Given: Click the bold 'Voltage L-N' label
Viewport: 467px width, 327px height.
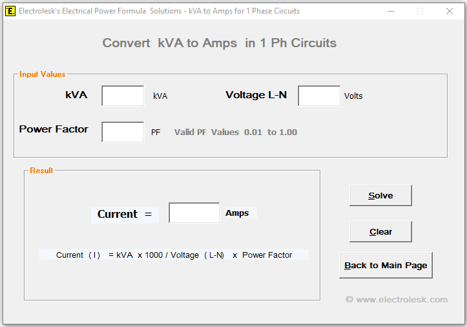Looking at the screenshot, I should [x=256, y=95].
